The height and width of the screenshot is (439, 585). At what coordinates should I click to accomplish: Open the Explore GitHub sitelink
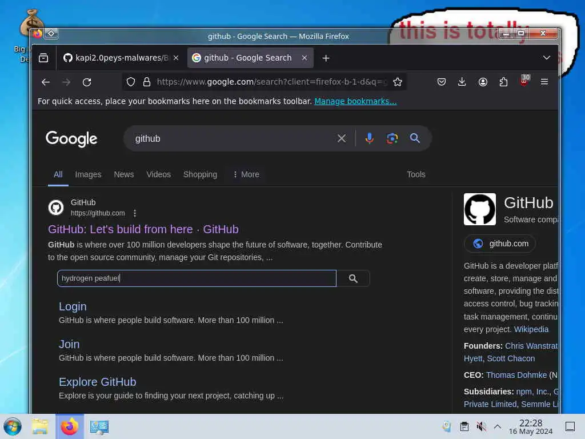[x=97, y=382]
